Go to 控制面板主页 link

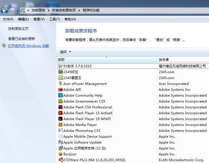[18, 29]
